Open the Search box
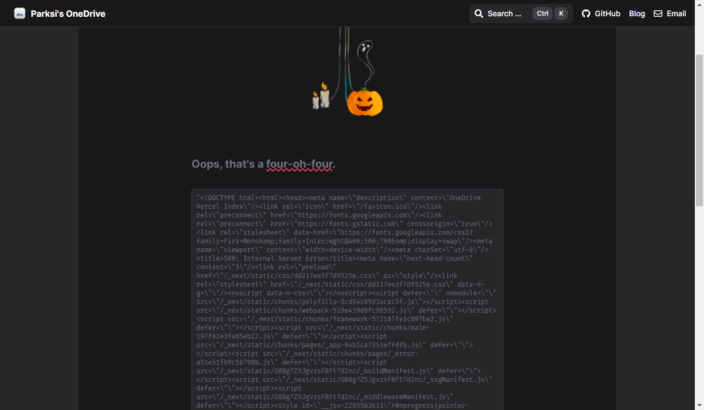The width and height of the screenshot is (704, 410). click(x=521, y=14)
